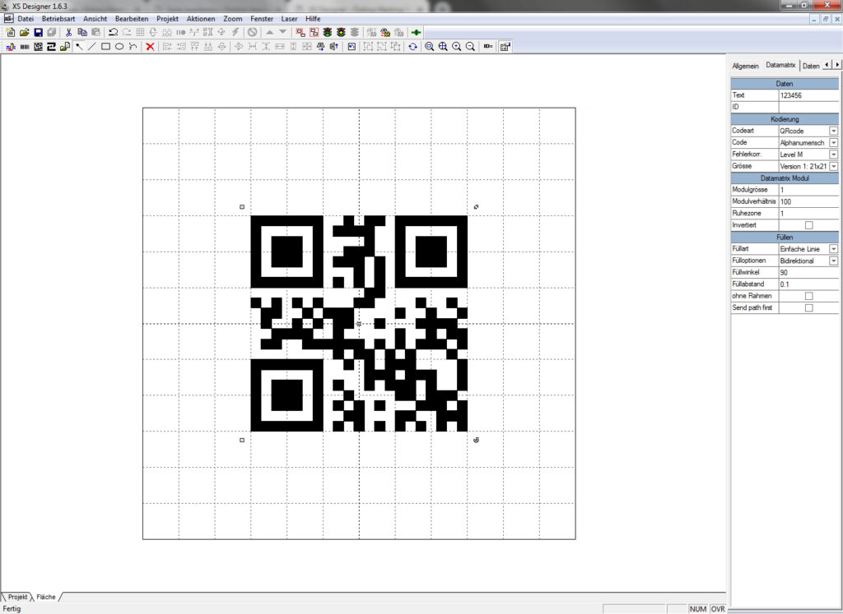The image size is (843, 614).
Task: Select the rectangle drawing tool
Action: click(x=105, y=47)
